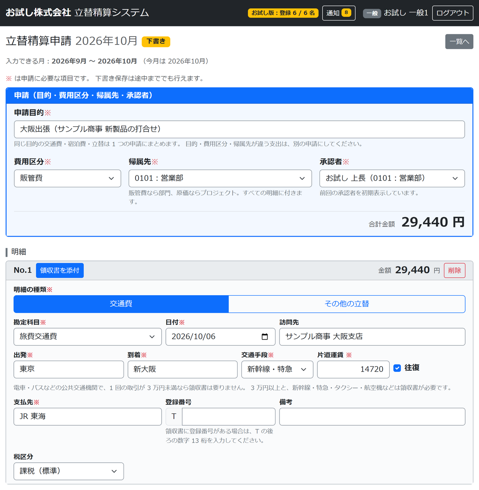The height and width of the screenshot is (490, 479).
Task: Open the 勘定科目 dropdown showing 旅費交通費
Action: (88, 337)
